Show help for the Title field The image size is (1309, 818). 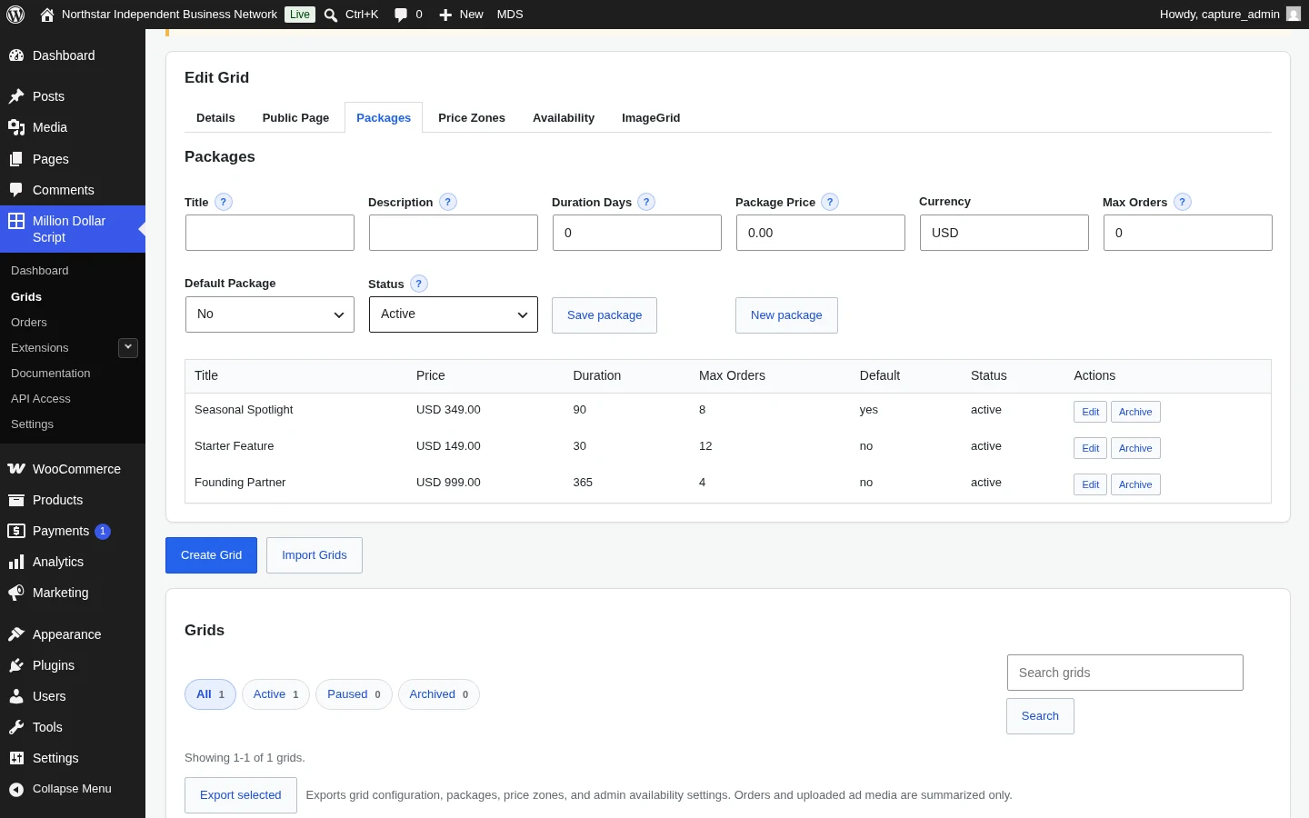224,202
